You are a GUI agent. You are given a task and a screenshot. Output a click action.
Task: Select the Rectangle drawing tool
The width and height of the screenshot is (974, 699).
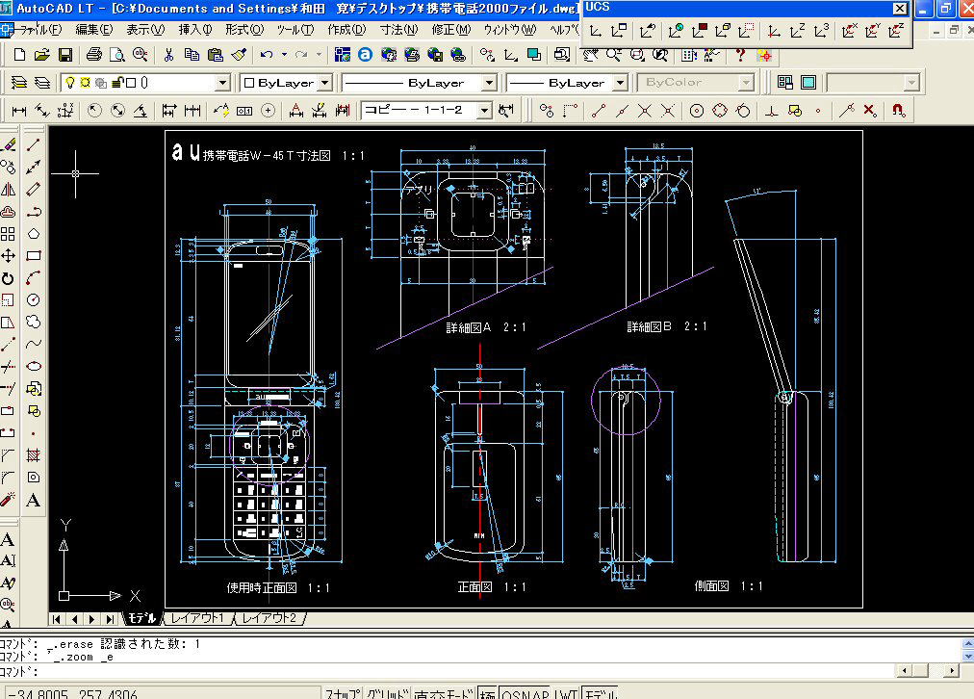point(34,256)
